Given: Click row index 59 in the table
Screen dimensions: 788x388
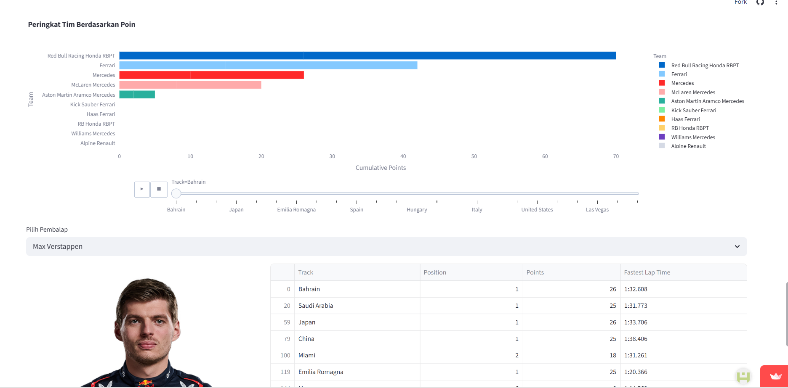Looking at the screenshot, I should click(282, 322).
